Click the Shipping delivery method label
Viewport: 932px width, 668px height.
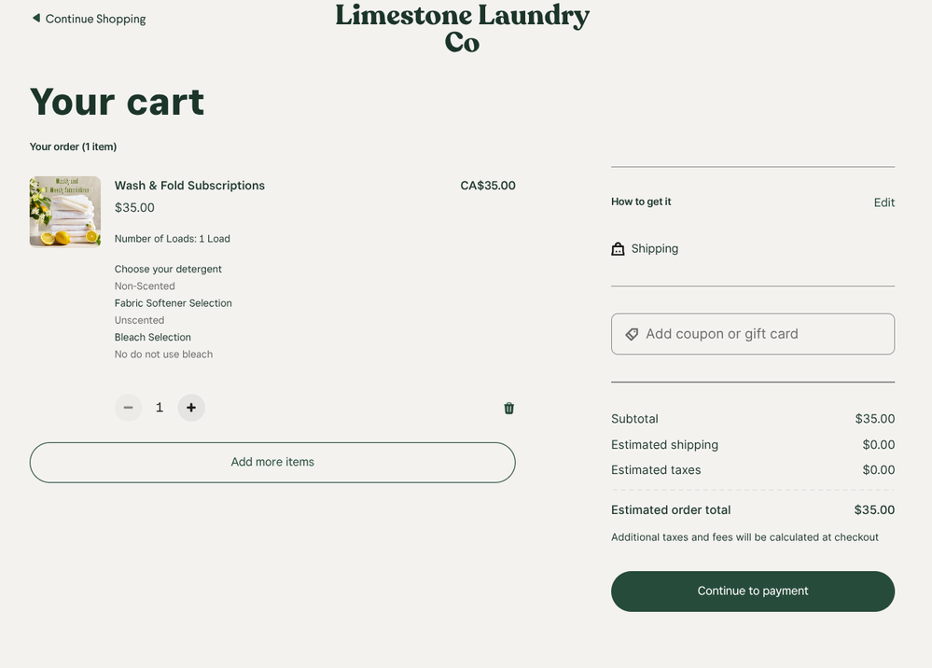tap(654, 249)
